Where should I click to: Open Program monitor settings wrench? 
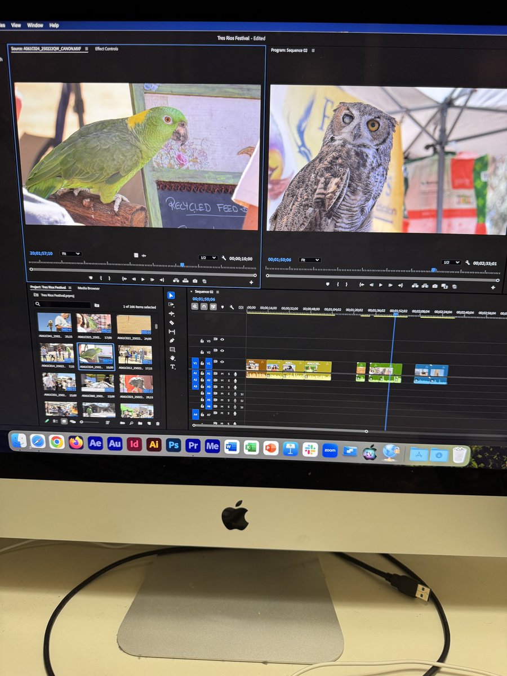(467, 263)
